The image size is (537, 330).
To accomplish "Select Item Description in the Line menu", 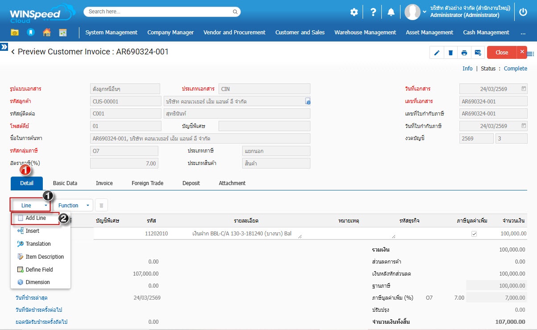I will tap(44, 257).
